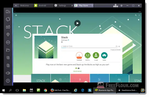Click READ MORE under the description
Image resolution: width=149 pixels, height=97 pixels.
77,71
